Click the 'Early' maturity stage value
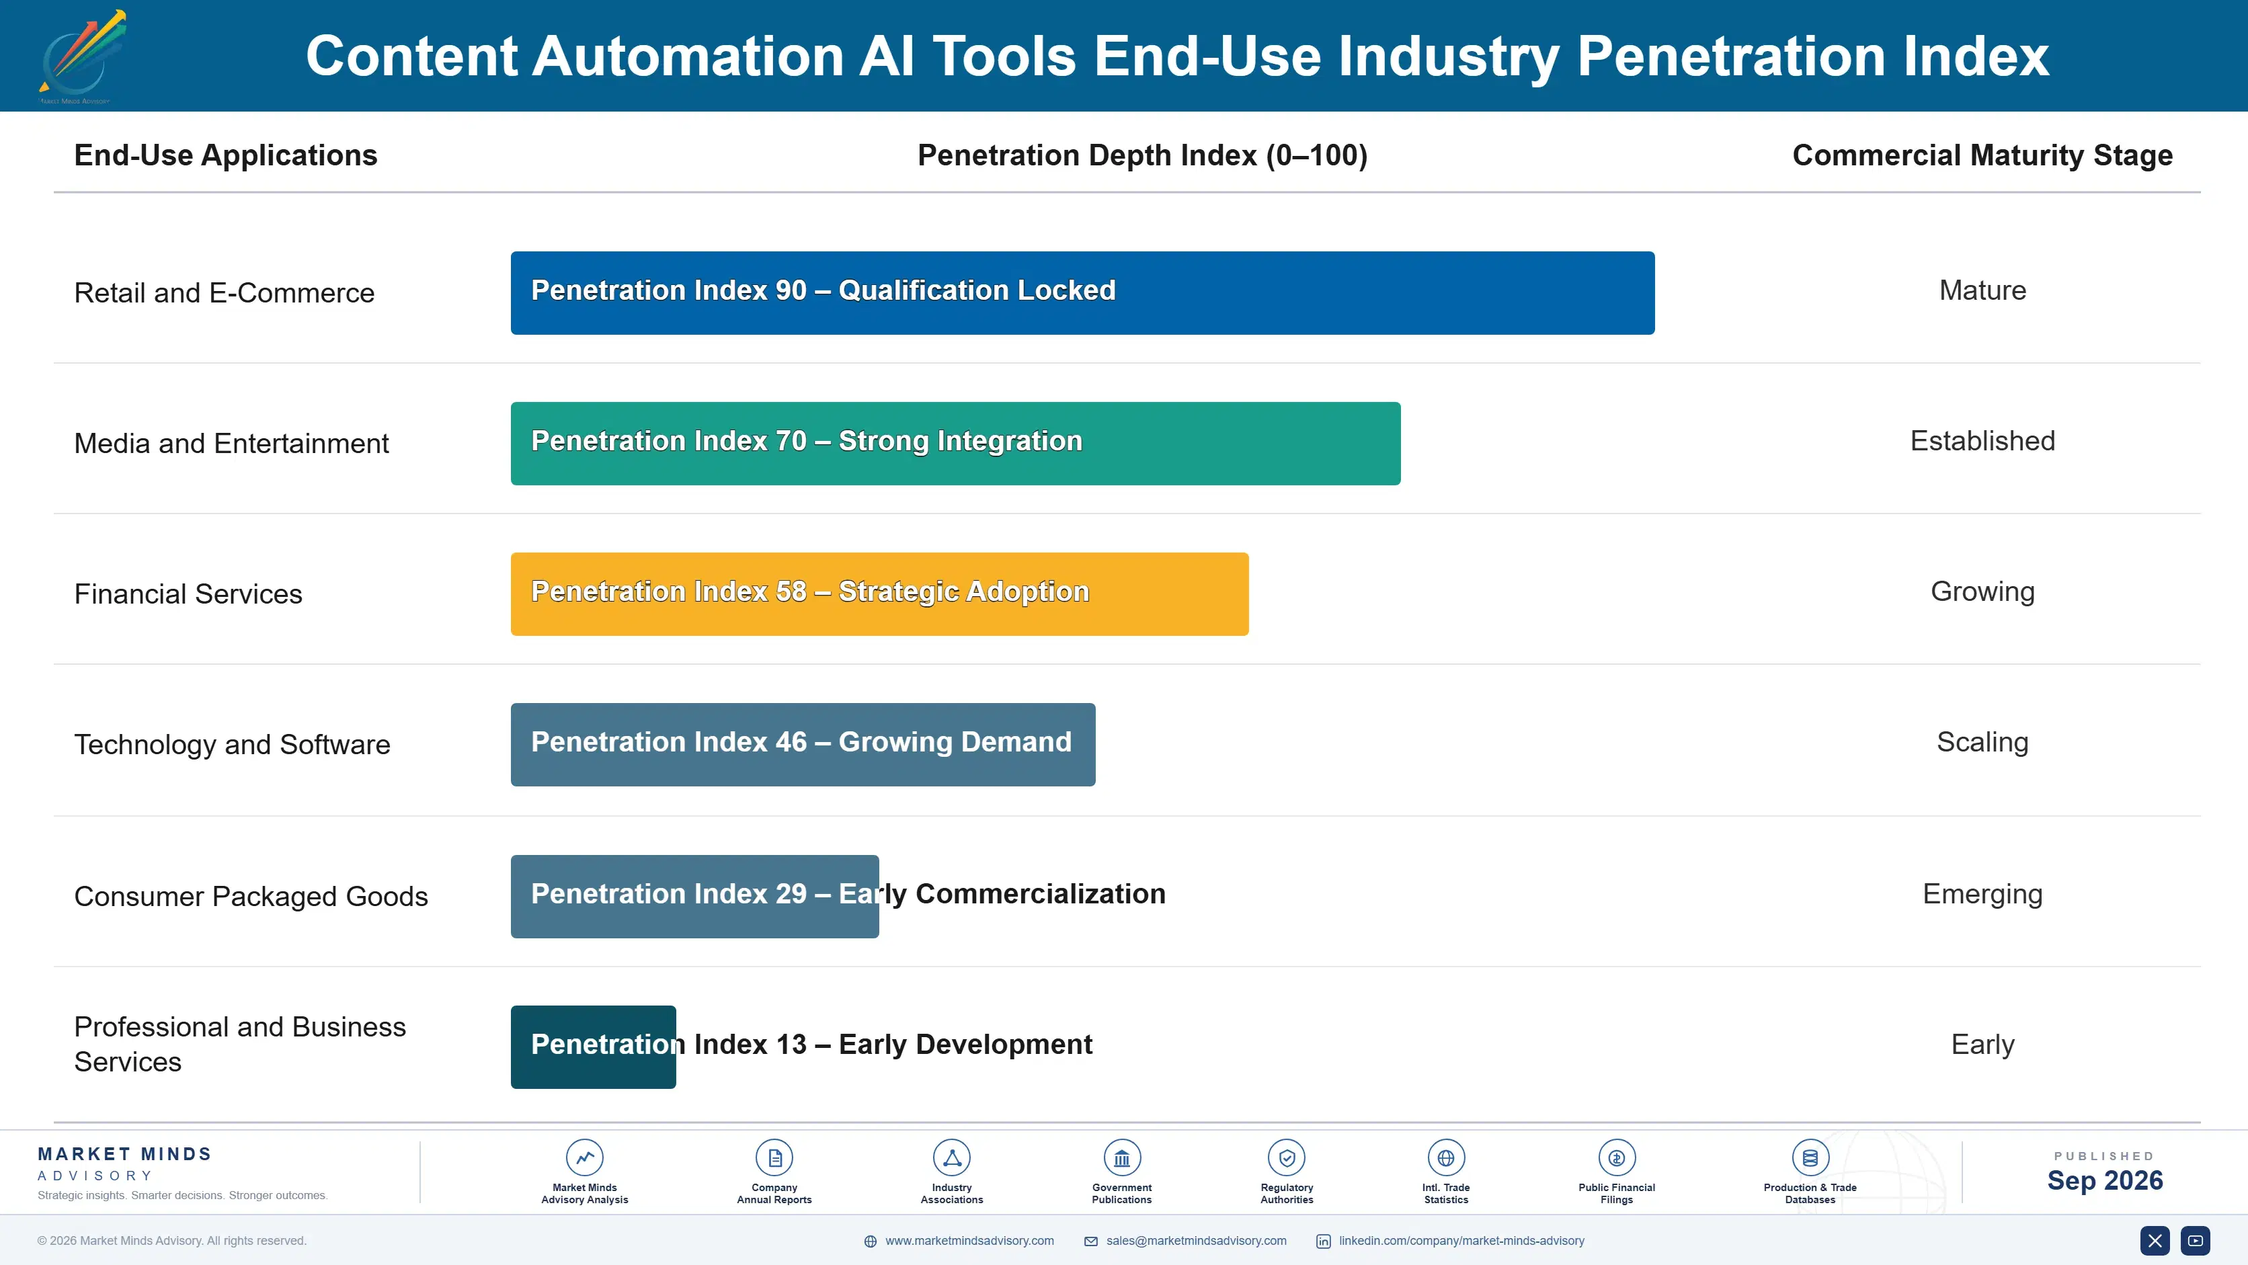 (x=1982, y=1045)
